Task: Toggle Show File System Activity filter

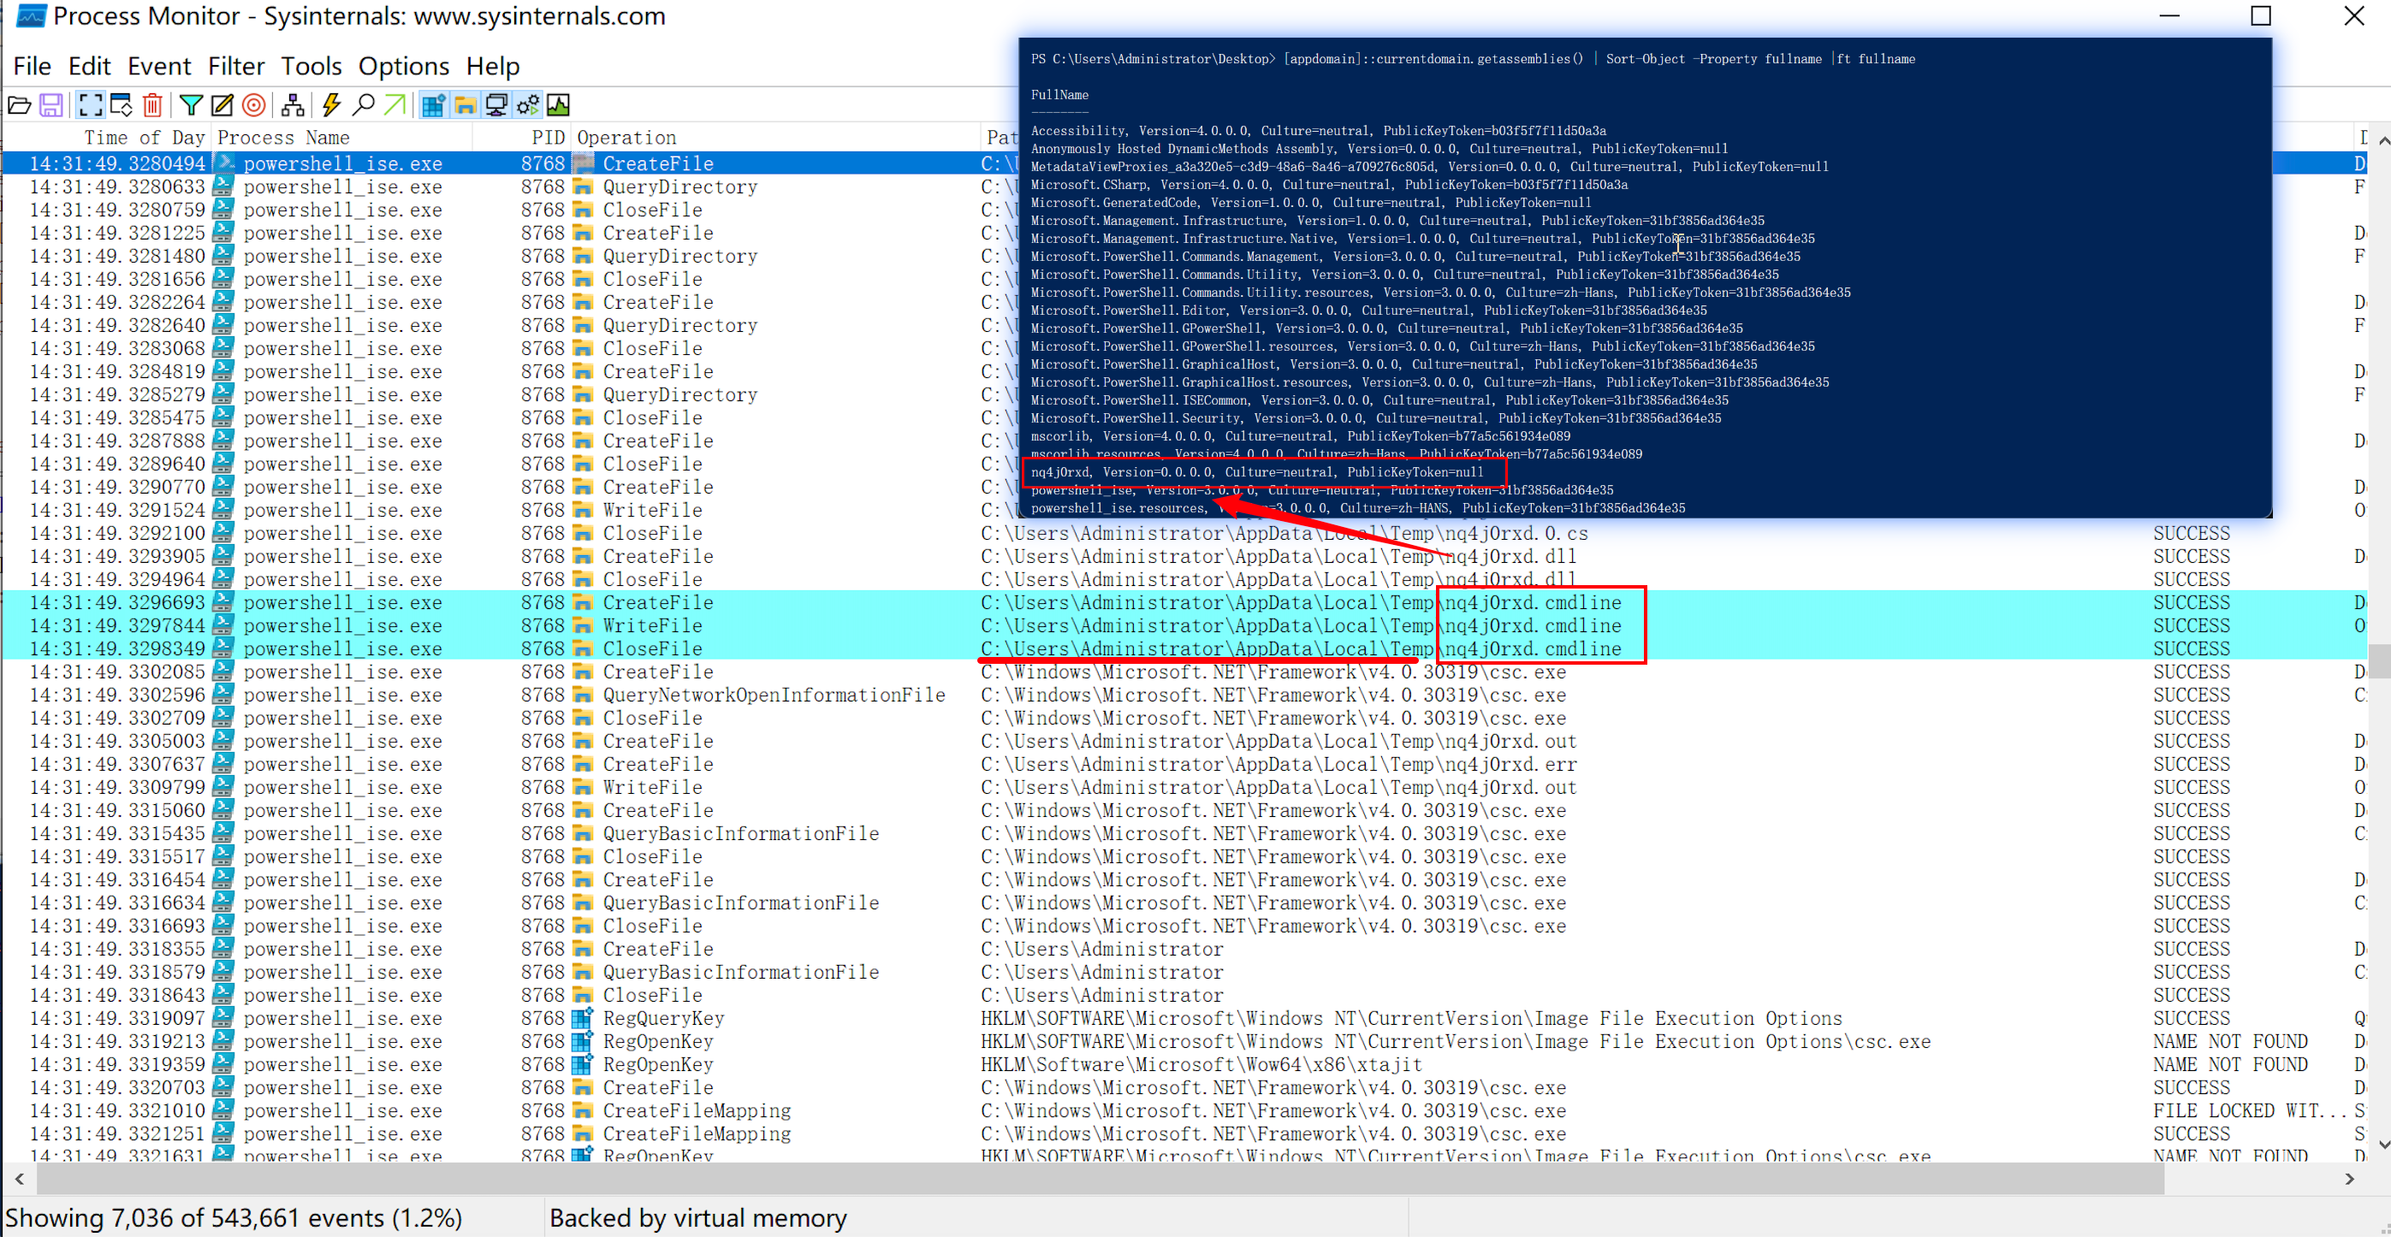Action: tap(465, 105)
